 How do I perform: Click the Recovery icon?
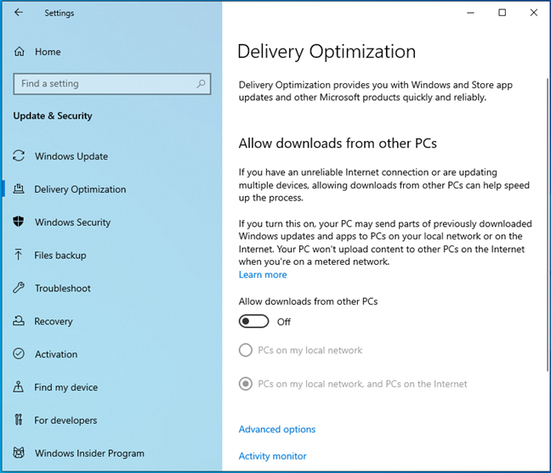click(x=19, y=321)
